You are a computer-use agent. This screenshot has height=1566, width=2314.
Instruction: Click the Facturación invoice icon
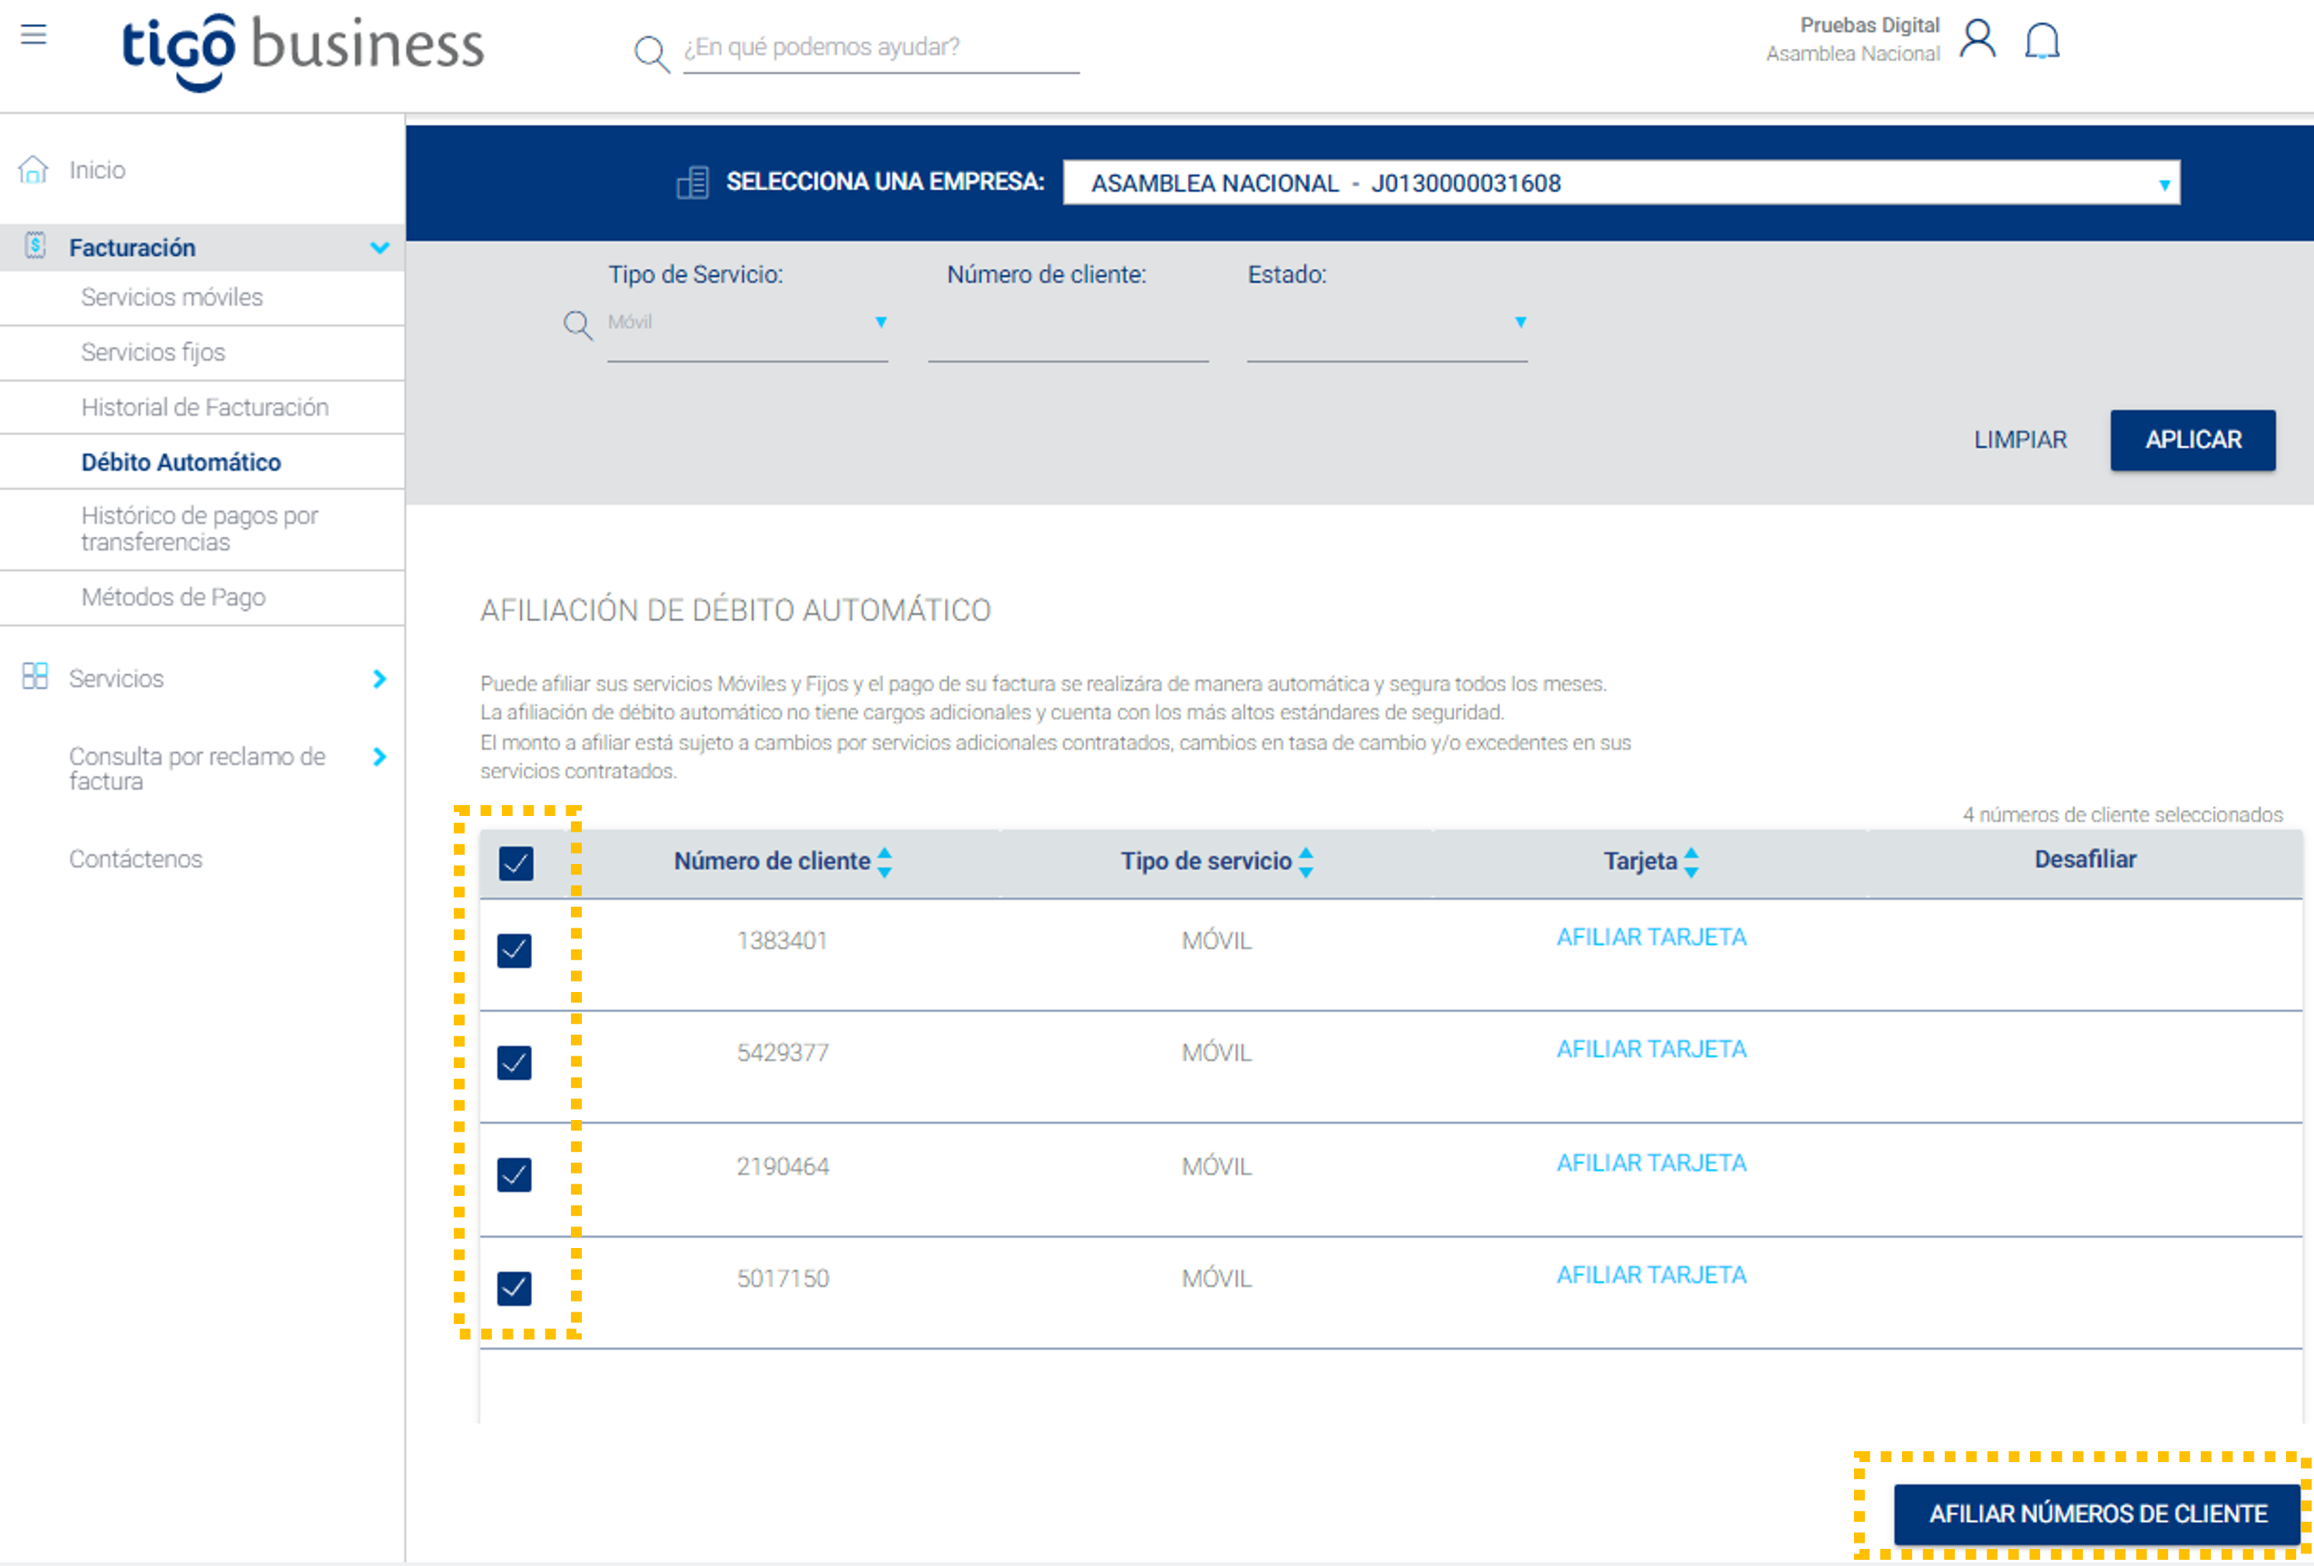pyautogui.click(x=35, y=246)
